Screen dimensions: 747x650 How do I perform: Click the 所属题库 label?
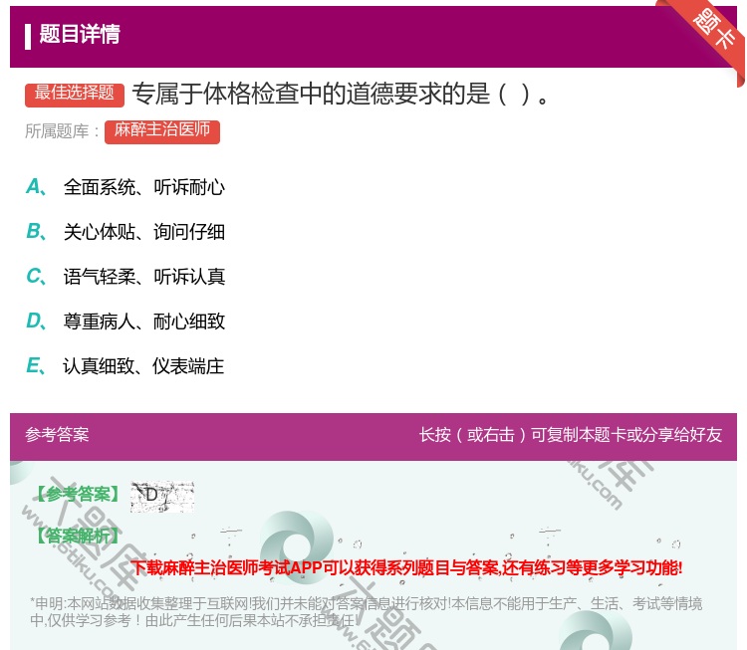tap(63, 131)
